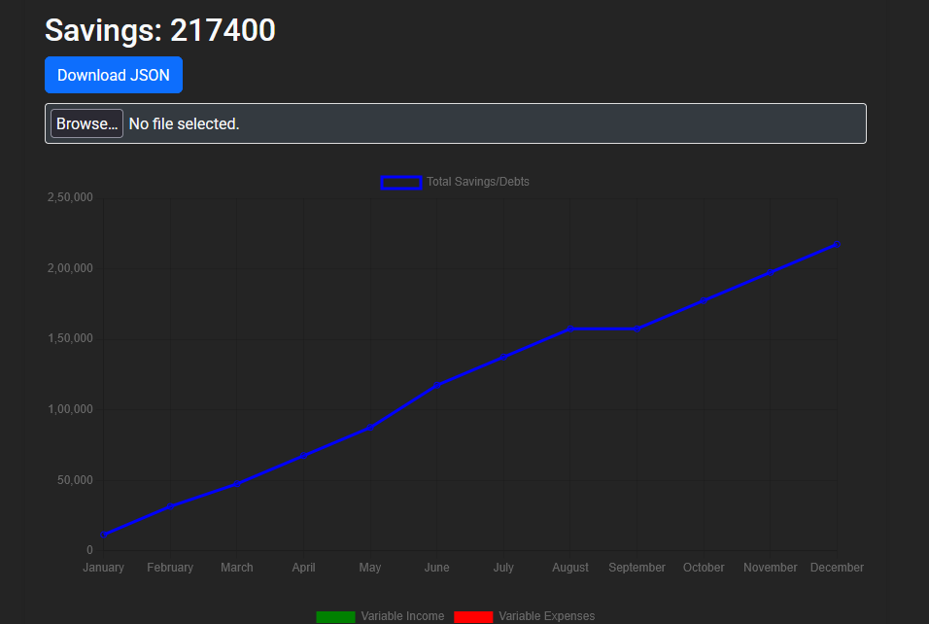The height and width of the screenshot is (624, 929).
Task: Toggle the green Variable Income legend swatch
Action: pyautogui.click(x=335, y=617)
